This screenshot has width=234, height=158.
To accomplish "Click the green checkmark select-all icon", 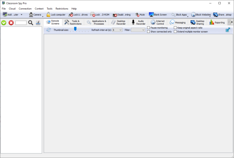I will tap(4, 23).
